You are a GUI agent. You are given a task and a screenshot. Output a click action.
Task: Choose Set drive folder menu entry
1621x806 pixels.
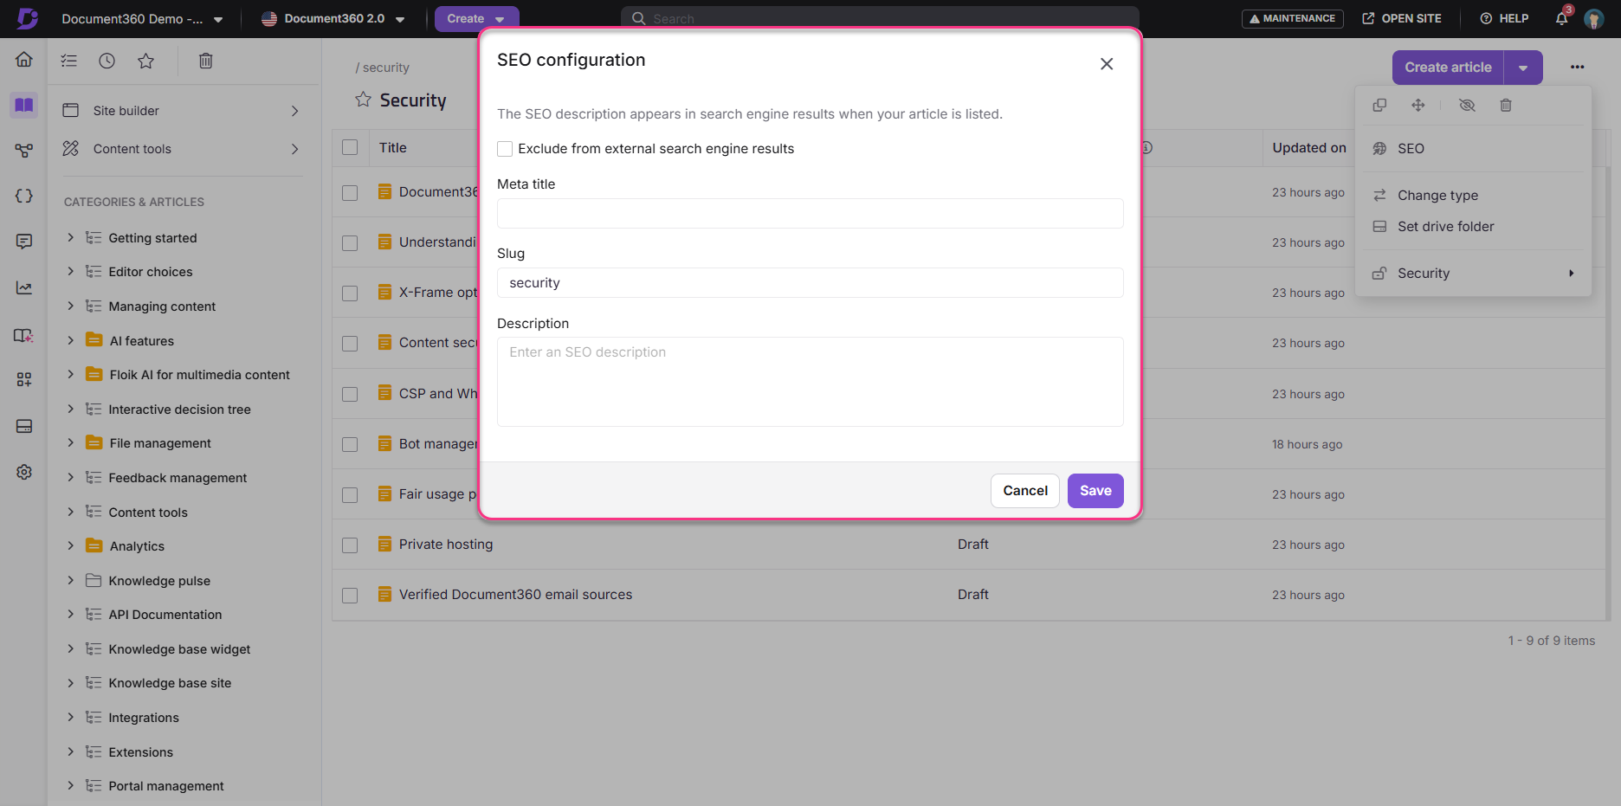(x=1445, y=226)
